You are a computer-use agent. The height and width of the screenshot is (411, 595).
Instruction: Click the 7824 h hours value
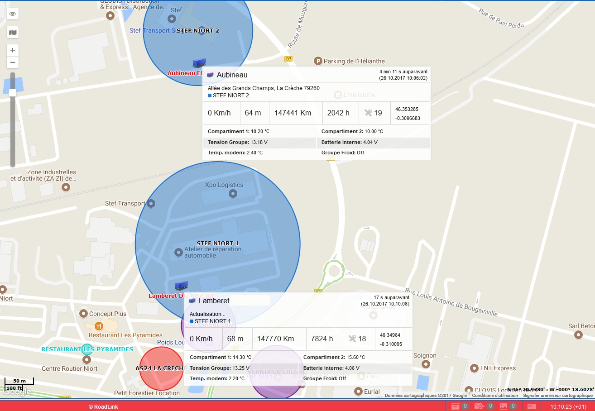pyautogui.click(x=322, y=339)
